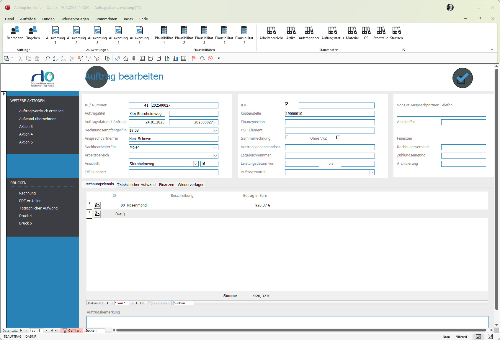Screen dimensions: 500x340
Task: Open the Anfrage dropdown 202500027
Action: coord(216,122)
